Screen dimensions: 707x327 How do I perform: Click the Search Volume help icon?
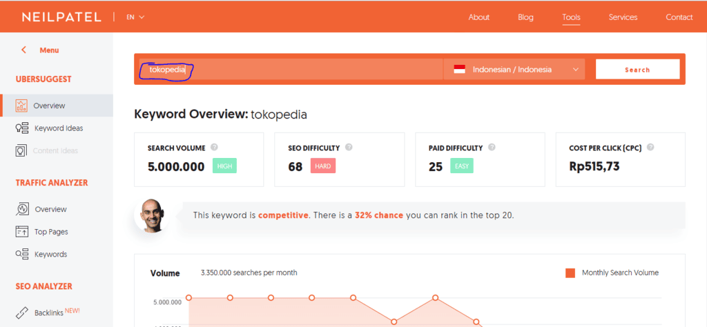point(214,147)
